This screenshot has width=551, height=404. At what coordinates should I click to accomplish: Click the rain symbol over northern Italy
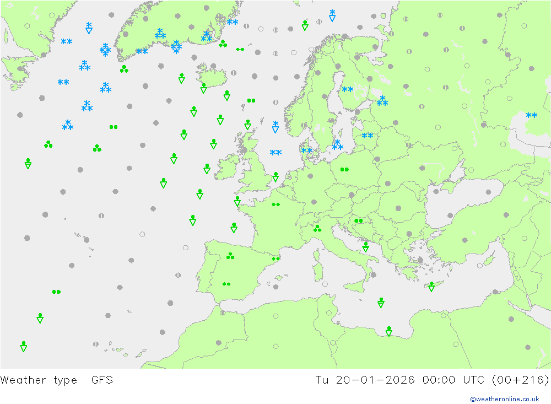(x=317, y=228)
